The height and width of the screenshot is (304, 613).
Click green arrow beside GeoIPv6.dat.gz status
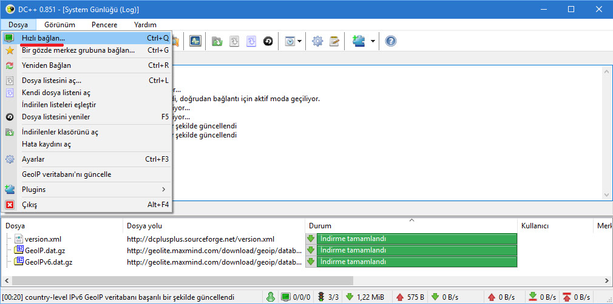tap(311, 262)
